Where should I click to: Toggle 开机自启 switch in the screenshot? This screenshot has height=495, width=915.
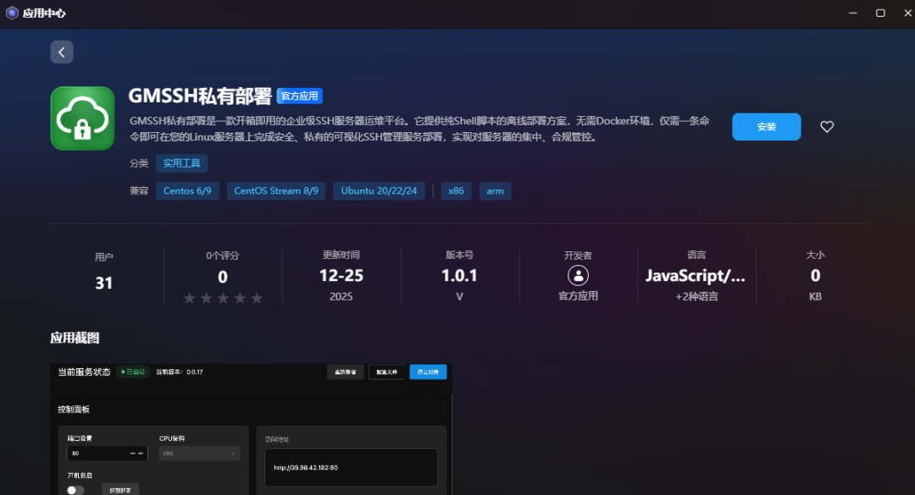75,490
